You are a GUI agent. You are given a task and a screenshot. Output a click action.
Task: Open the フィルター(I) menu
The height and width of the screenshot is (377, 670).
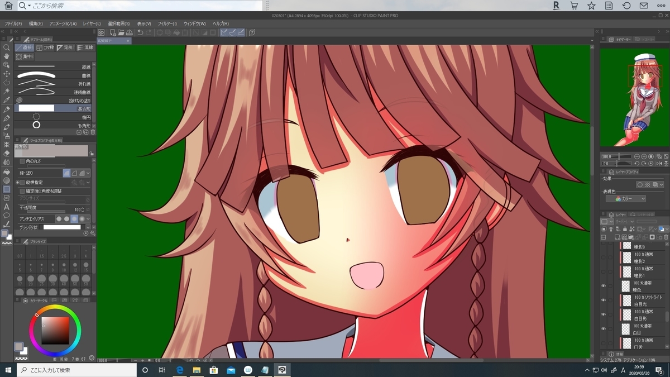(167, 23)
